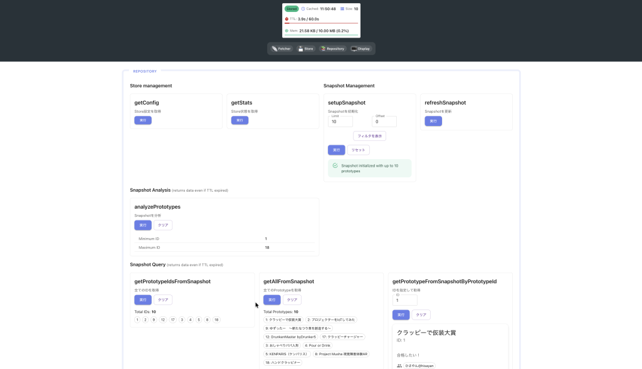
Task: Click the clock icon beside Cached time
Action: 303,9
